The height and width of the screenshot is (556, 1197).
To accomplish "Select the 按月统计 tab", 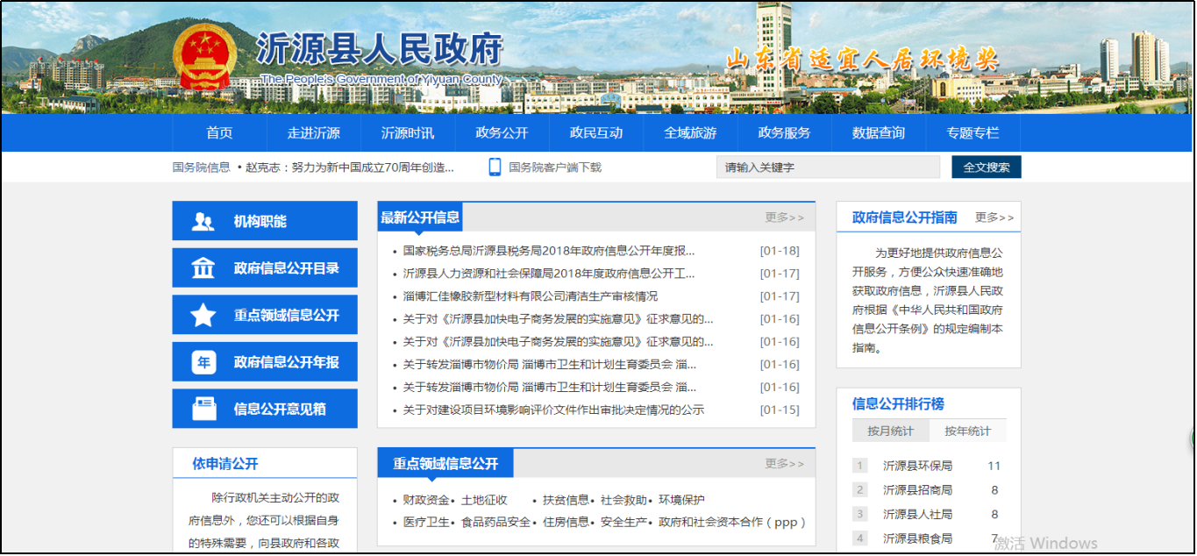I will click(890, 431).
